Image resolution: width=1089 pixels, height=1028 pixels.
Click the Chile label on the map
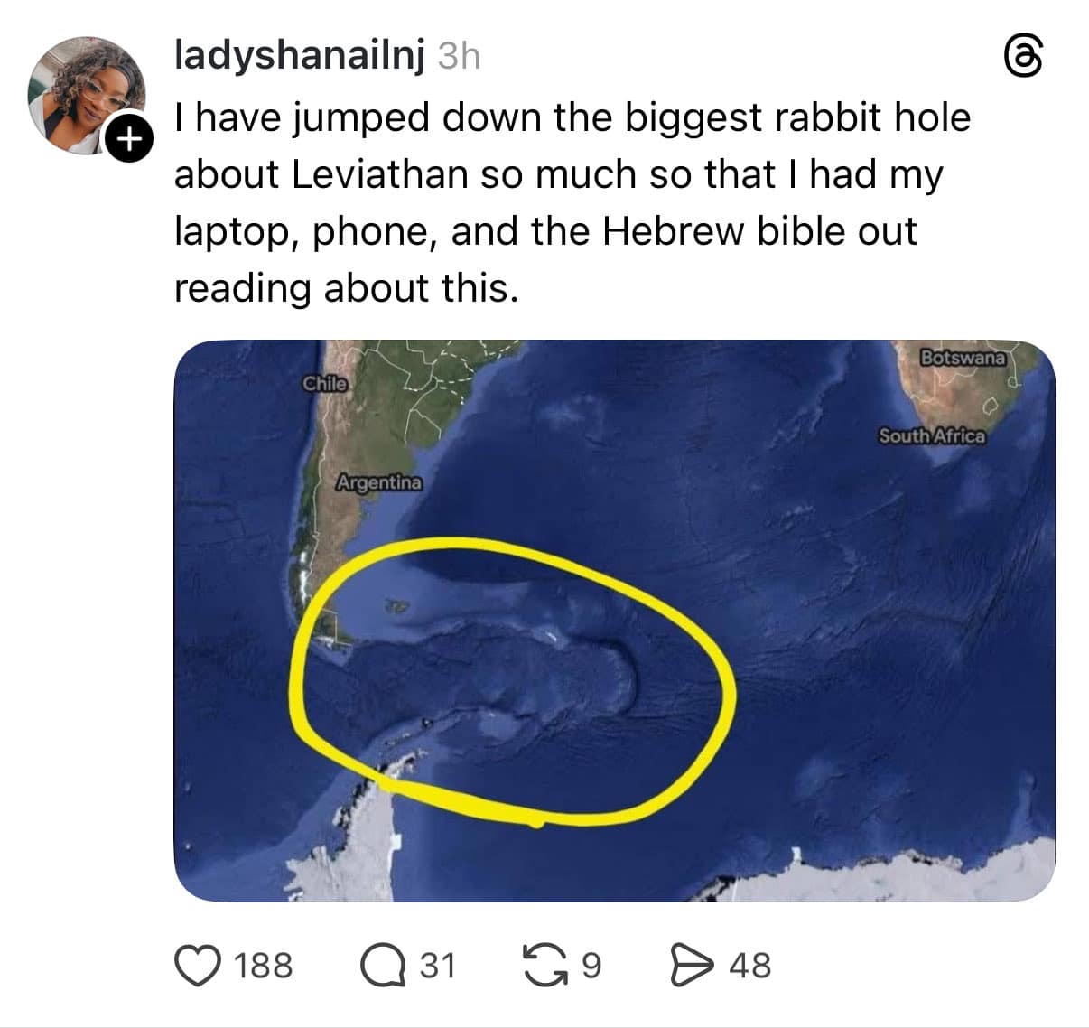click(325, 383)
